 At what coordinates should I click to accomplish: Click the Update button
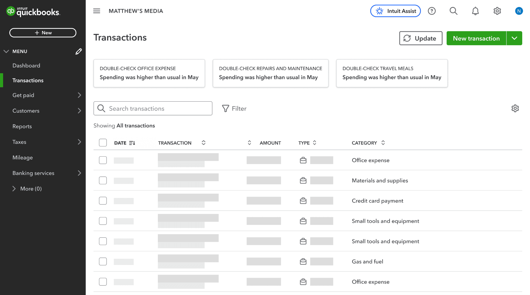[421, 38]
